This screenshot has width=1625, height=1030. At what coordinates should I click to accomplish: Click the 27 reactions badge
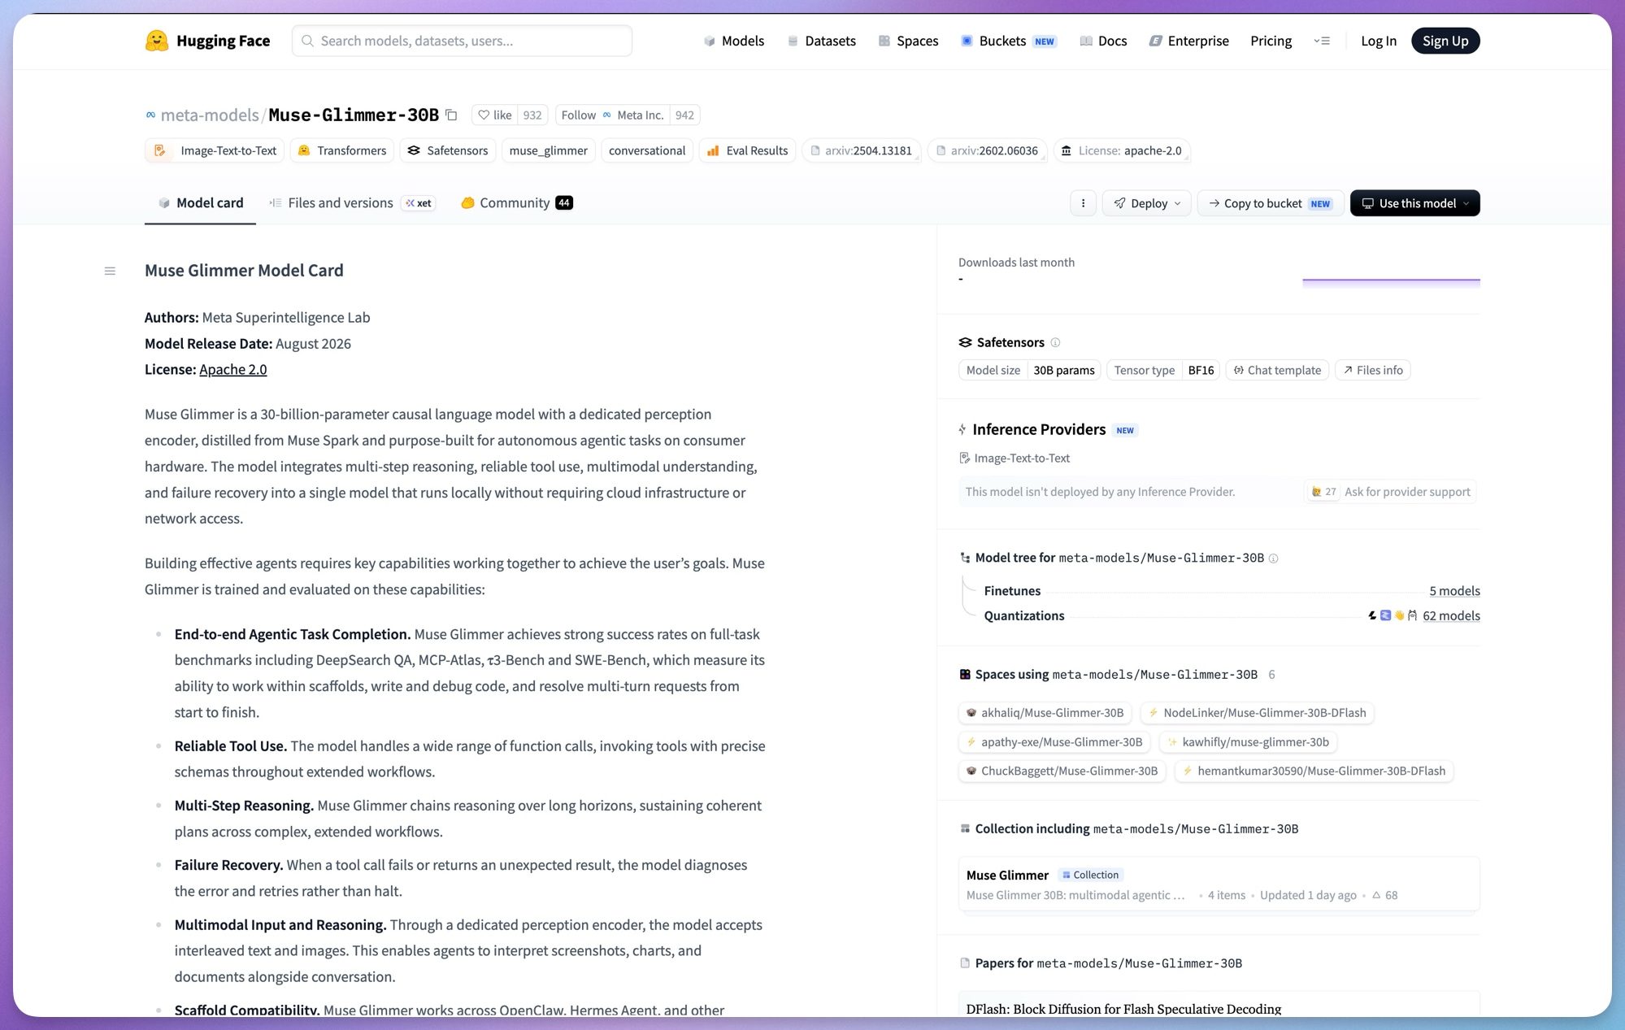pos(1323,492)
